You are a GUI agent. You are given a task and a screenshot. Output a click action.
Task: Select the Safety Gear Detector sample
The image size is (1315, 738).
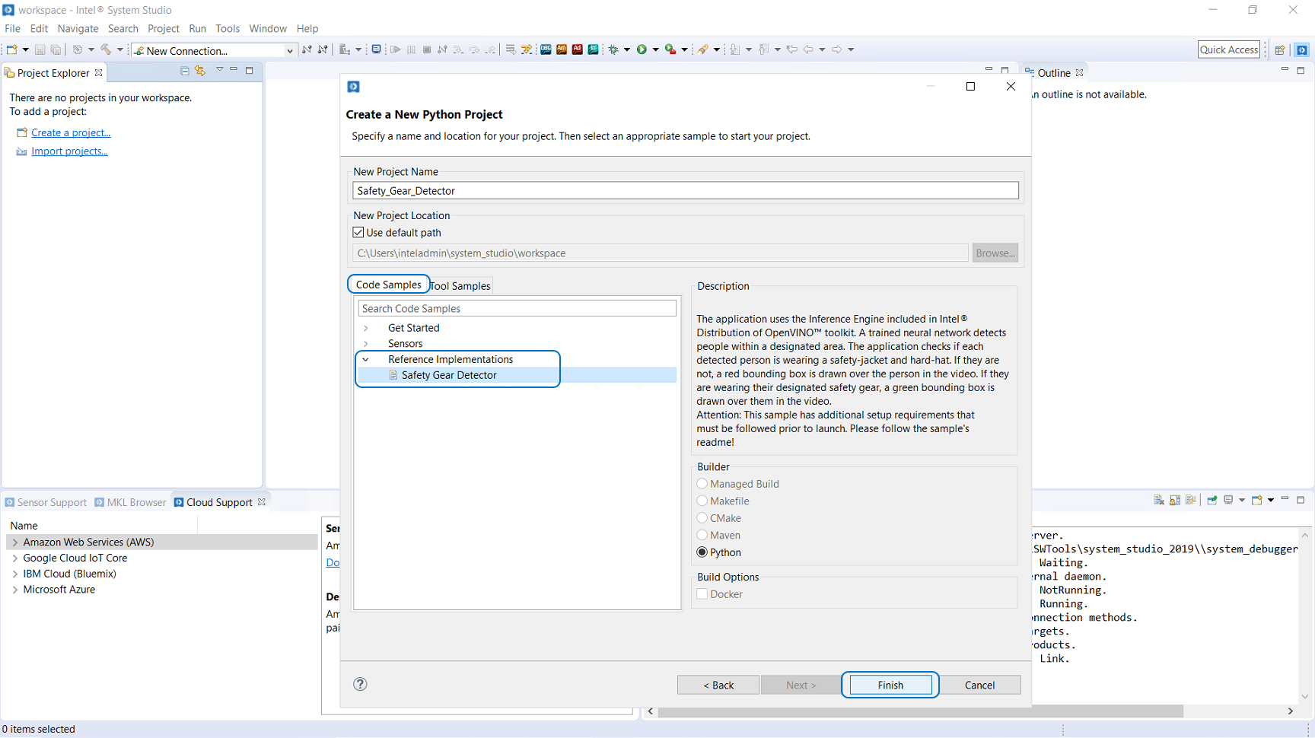point(449,375)
